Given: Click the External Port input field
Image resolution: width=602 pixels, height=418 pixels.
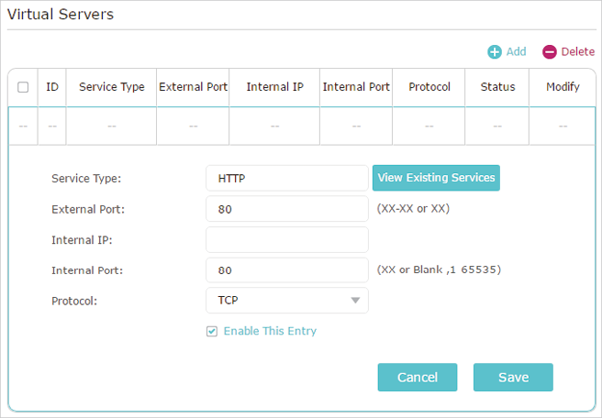Looking at the screenshot, I should click(287, 209).
